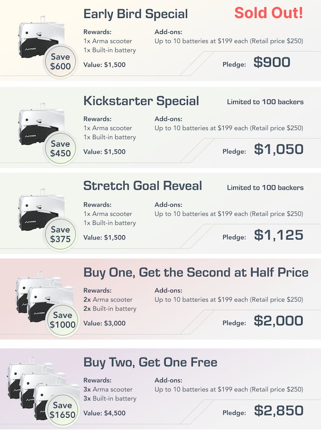The width and height of the screenshot is (321, 436).
Task: Click the Save $1000 badge
Action: pos(63,320)
